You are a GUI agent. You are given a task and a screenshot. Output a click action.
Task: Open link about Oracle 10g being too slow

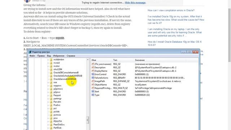pos(176,20)
